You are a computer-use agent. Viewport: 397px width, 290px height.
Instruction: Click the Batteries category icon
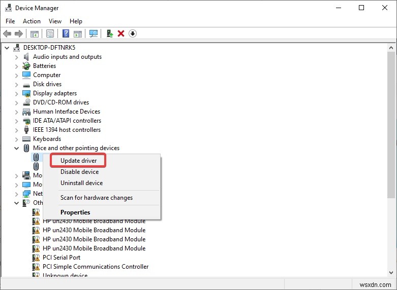point(26,66)
